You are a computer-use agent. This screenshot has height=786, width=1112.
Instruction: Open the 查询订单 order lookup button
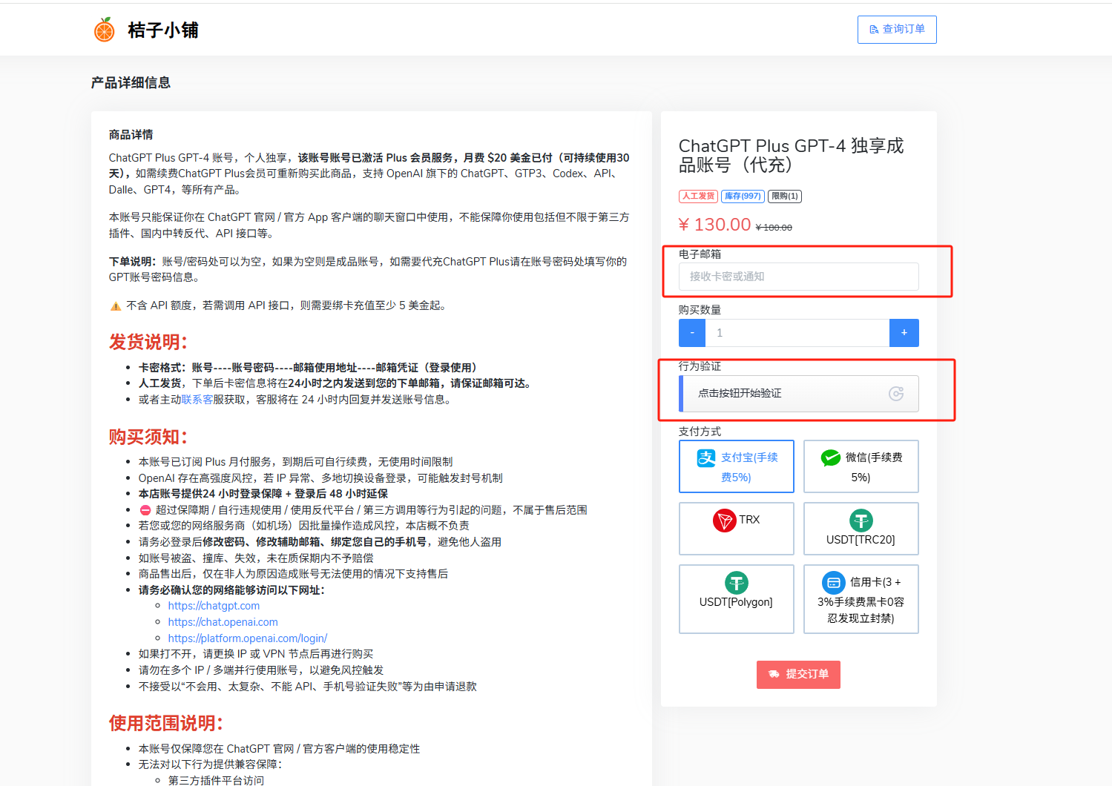tap(897, 30)
